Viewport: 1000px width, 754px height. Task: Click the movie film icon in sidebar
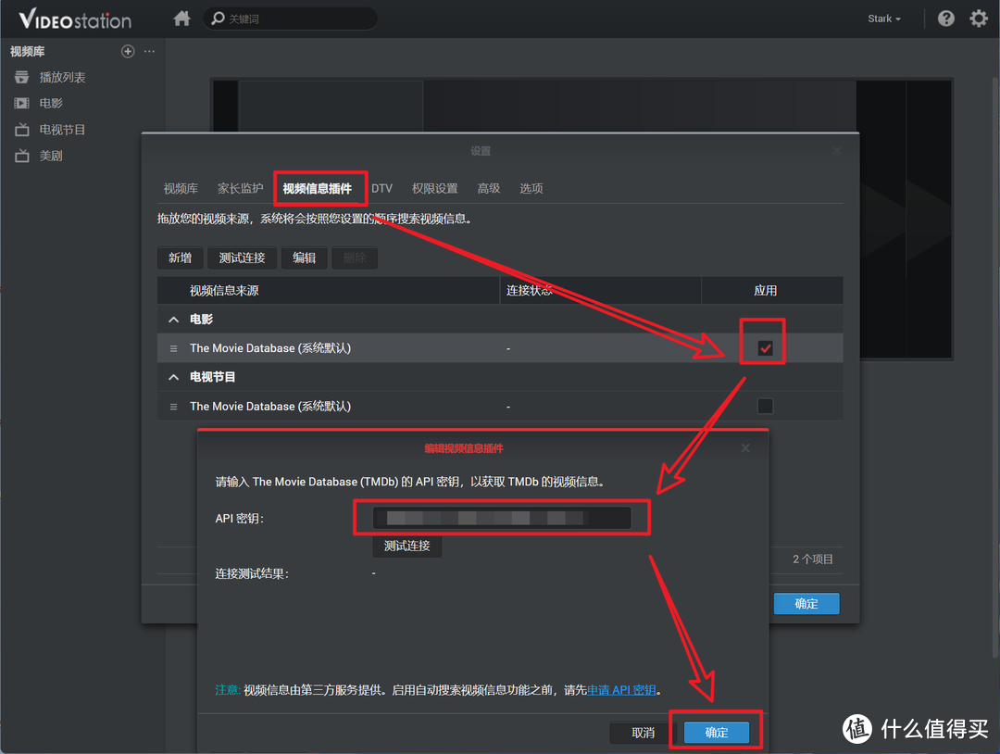point(21,104)
